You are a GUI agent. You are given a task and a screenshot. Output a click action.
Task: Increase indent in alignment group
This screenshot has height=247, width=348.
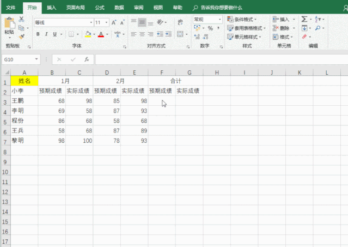(x=168, y=34)
